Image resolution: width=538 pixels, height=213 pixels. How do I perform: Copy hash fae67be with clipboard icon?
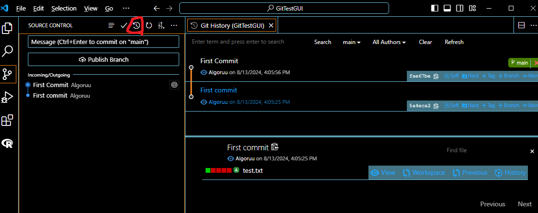click(436, 76)
